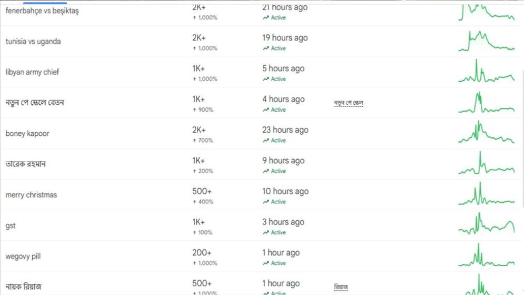Screen dimensions: 524x295
Task: Click the Active trend icon for তারেক রহমান
Action: coord(266,171)
